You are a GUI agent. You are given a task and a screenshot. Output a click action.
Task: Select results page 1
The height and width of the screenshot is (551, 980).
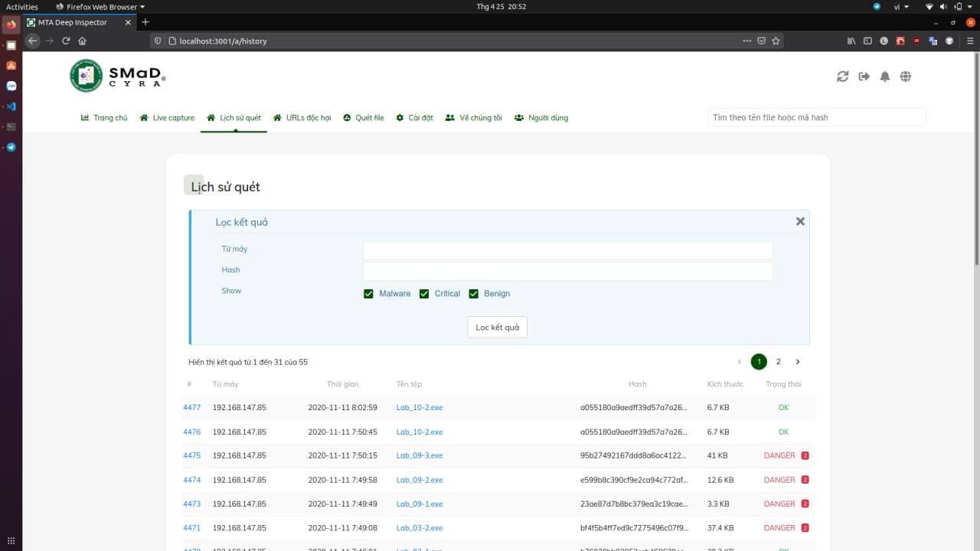point(759,362)
